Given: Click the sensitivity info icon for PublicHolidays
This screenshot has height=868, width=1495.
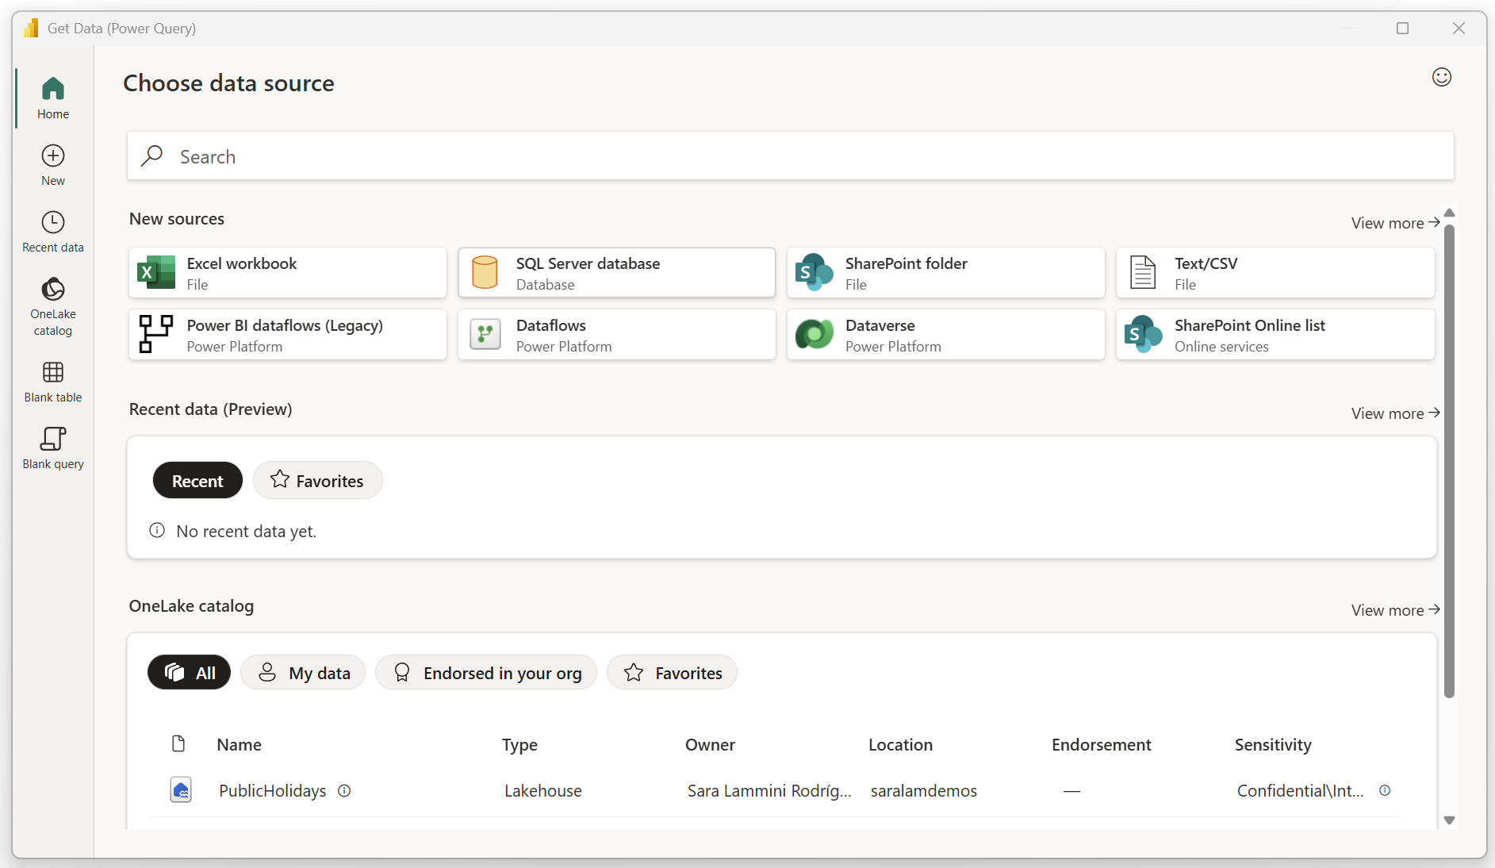Looking at the screenshot, I should point(1385,790).
